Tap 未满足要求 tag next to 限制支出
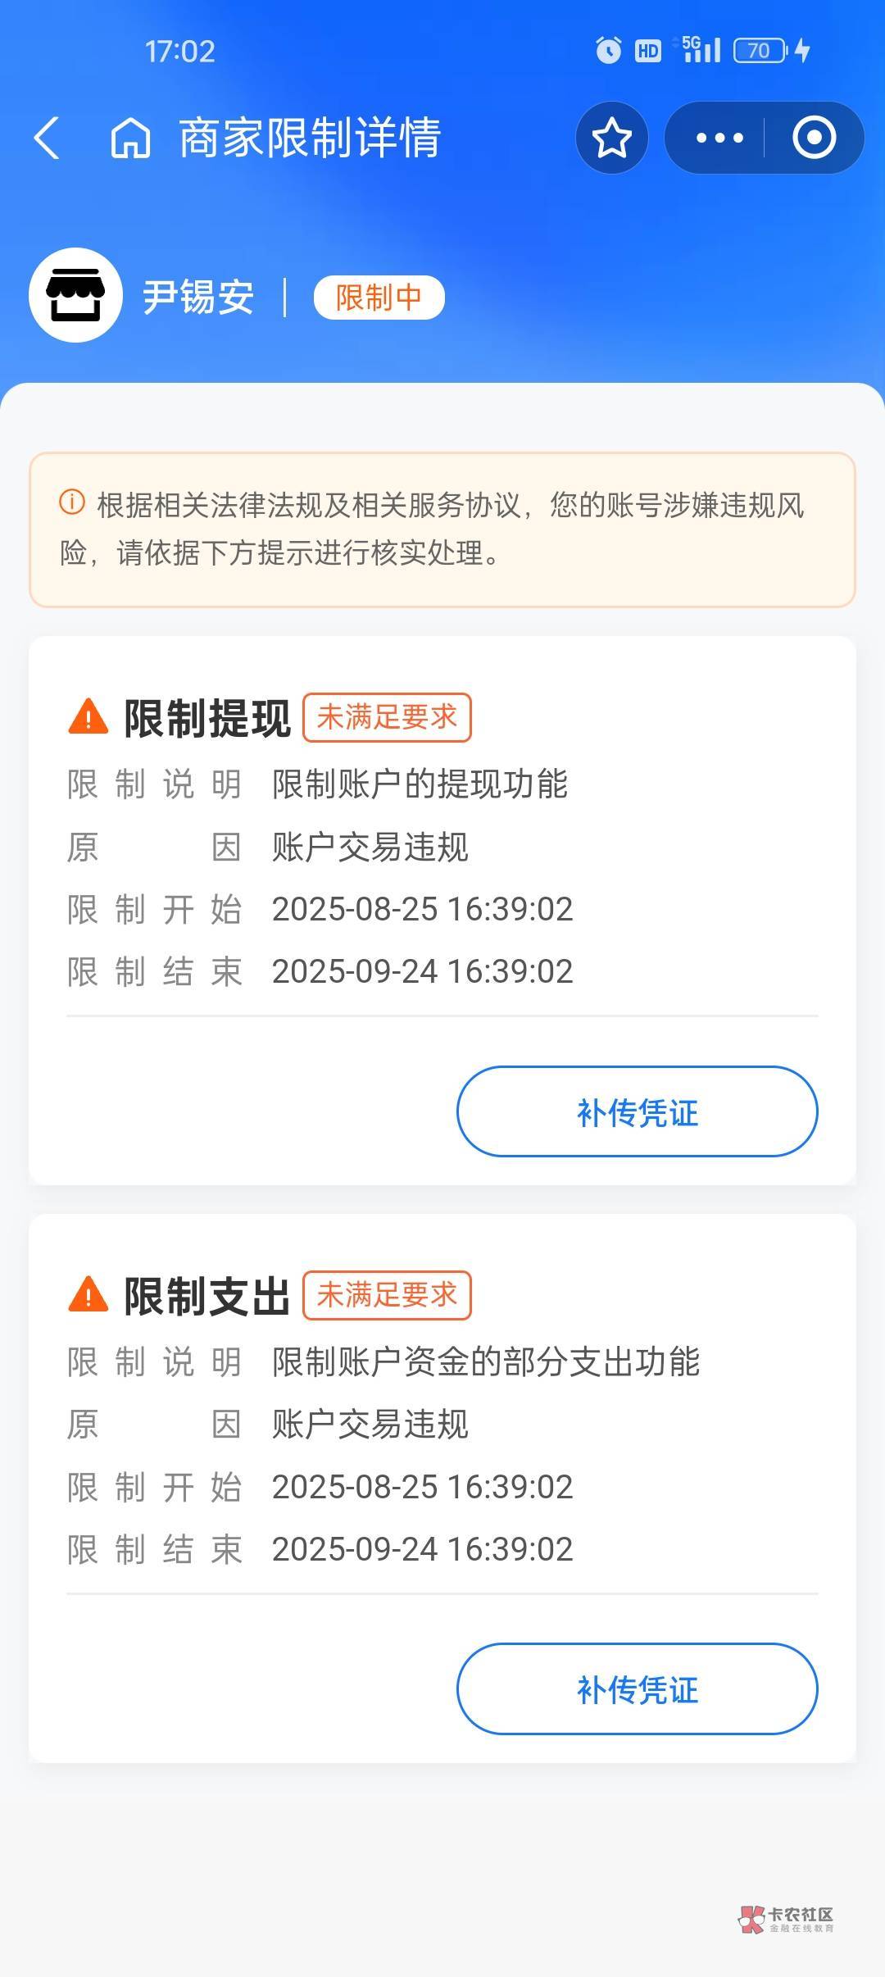The width and height of the screenshot is (885, 1977). coord(387,1295)
